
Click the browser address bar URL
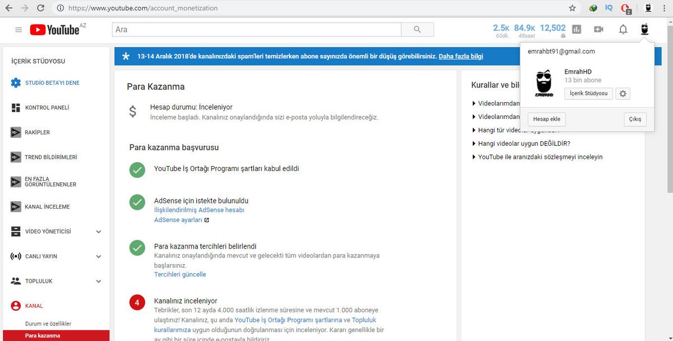click(x=143, y=8)
